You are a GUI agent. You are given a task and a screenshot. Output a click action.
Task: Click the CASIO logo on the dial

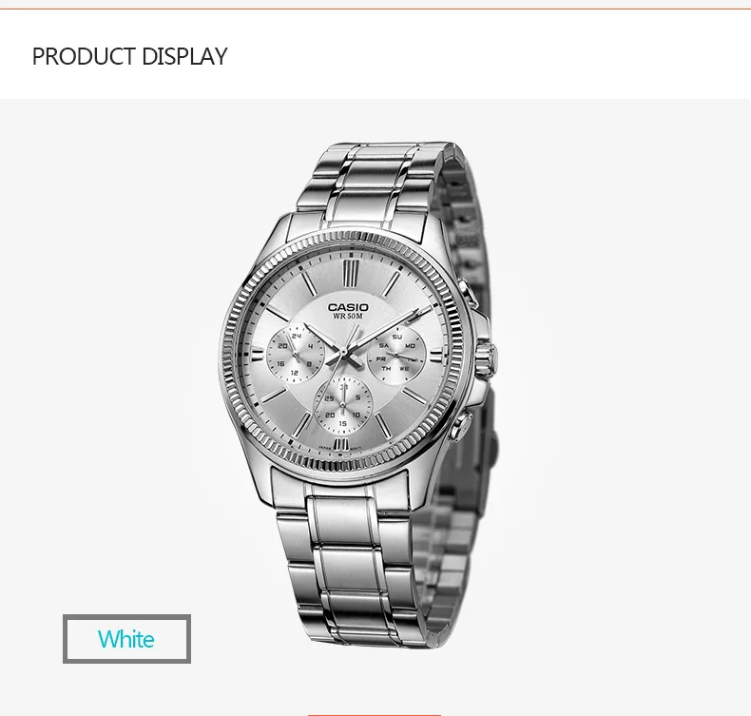(x=348, y=307)
